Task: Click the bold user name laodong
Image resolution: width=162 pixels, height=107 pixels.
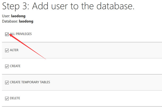Action: click(x=18, y=16)
